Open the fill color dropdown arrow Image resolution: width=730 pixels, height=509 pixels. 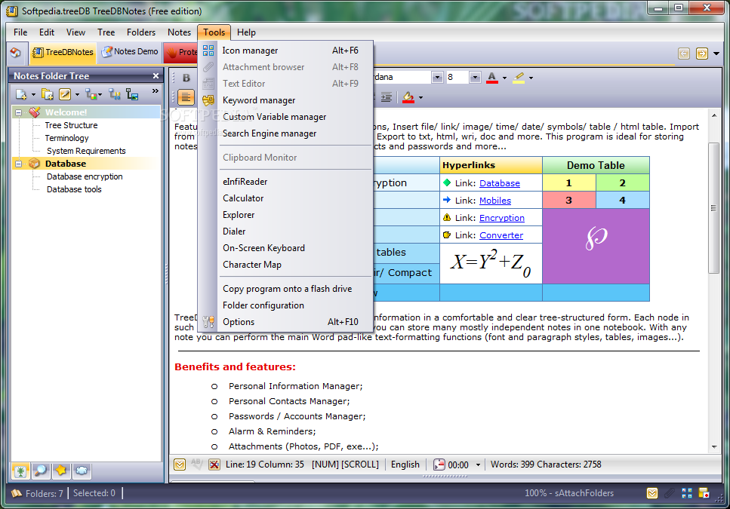click(421, 97)
